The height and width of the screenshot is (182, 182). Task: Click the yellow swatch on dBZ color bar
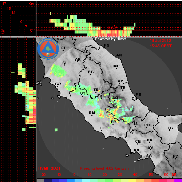[x=132, y=180]
